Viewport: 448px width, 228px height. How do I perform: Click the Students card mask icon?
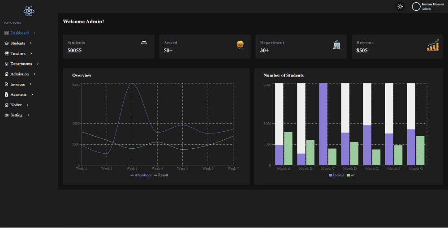144,43
